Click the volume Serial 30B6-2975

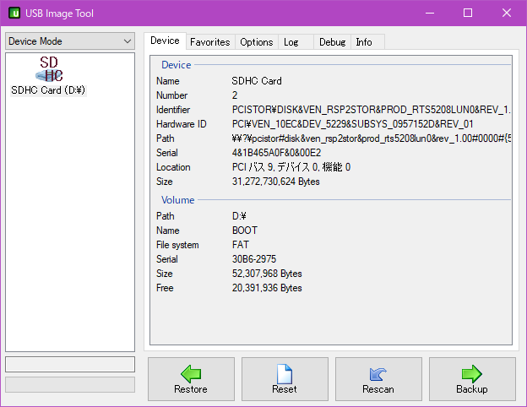253,259
